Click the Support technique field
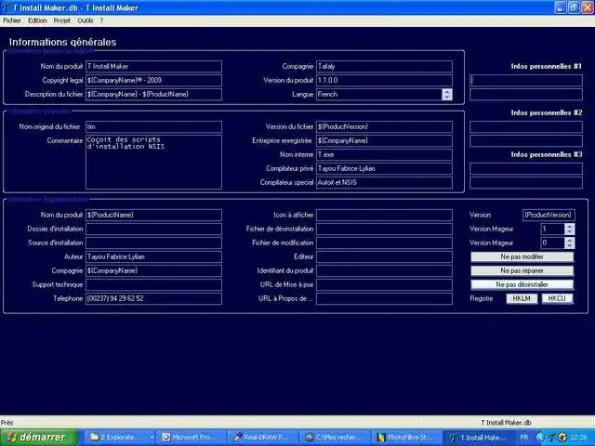Screen dimensions: 595x446 (x=153, y=285)
